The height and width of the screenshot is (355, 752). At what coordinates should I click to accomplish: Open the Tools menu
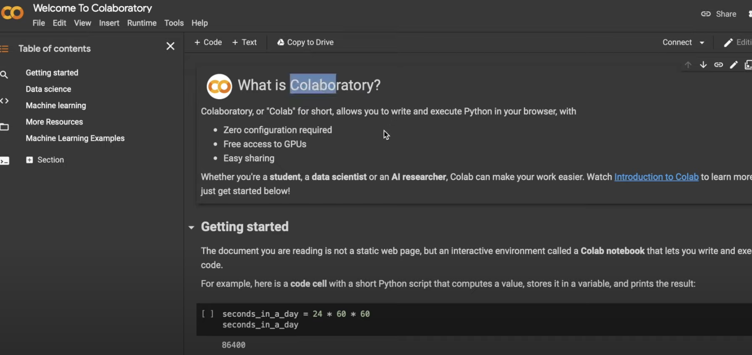point(174,23)
